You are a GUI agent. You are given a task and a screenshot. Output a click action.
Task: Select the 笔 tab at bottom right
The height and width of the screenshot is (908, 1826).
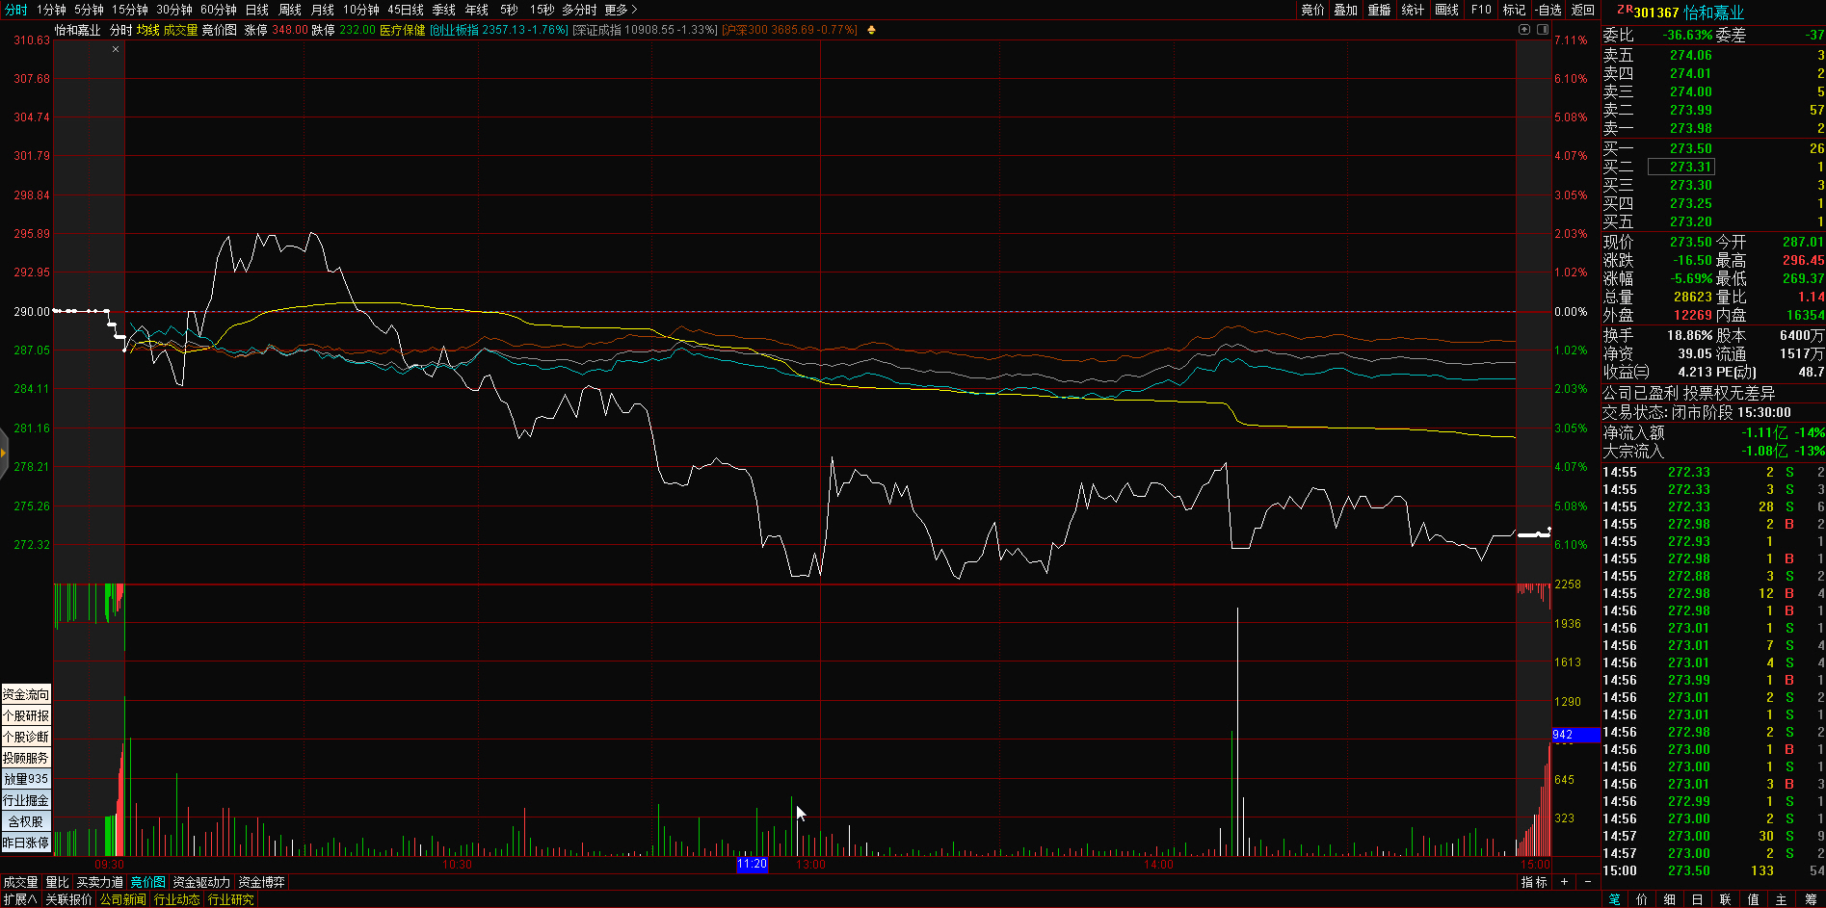[x=1615, y=899]
